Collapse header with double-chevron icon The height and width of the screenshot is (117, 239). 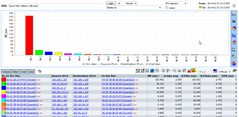(x=234, y=6)
